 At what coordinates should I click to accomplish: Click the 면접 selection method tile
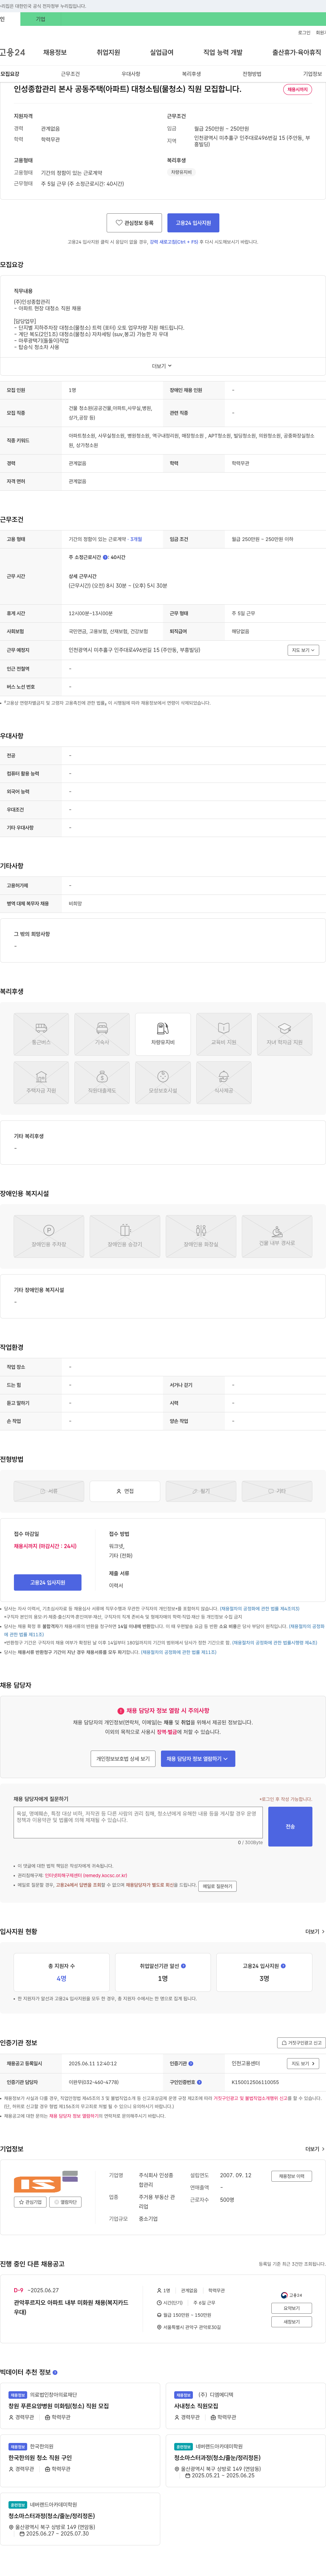pyautogui.click(x=125, y=1491)
